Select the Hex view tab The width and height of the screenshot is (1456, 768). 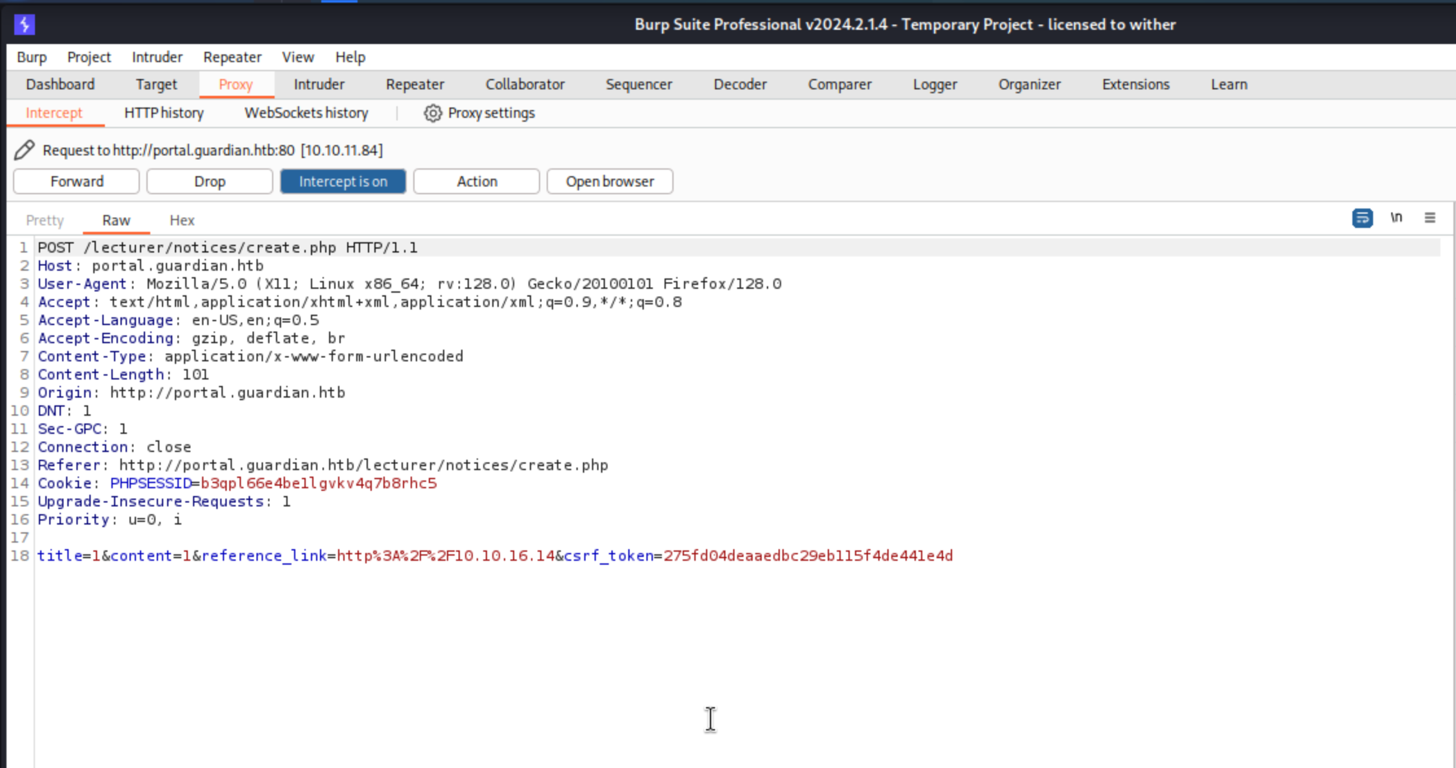click(x=182, y=220)
